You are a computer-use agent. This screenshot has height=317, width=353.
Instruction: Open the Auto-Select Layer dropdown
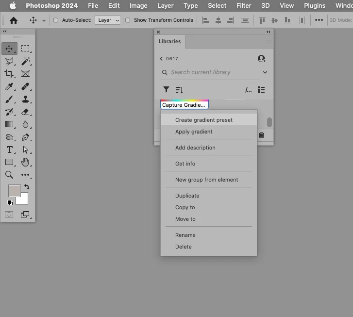(108, 20)
